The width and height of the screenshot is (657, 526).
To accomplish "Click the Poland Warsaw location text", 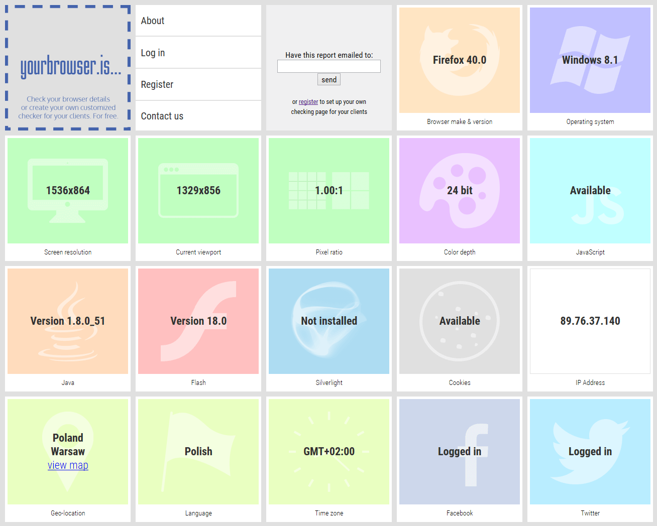I will (x=68, y=445).
